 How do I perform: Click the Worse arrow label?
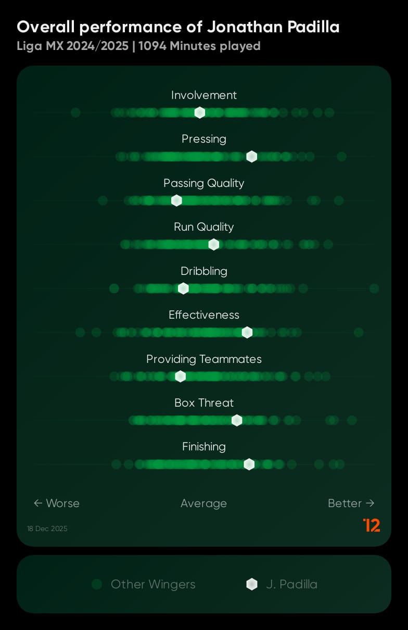tap(56, 503)
